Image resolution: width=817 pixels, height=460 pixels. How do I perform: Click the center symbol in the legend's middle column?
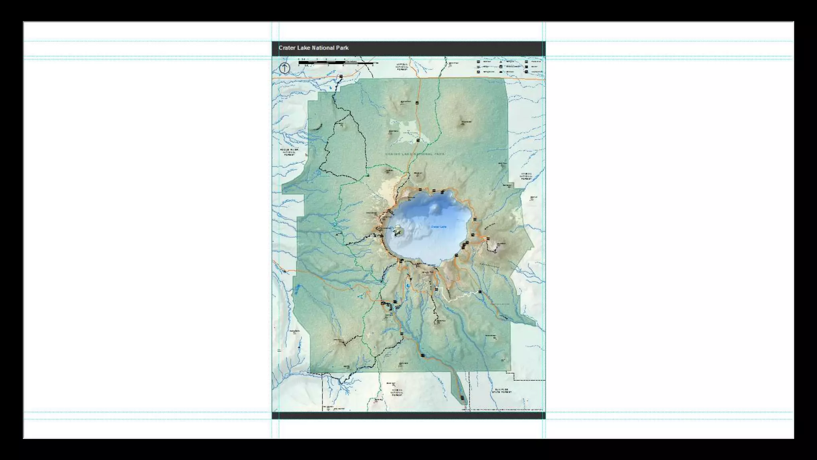pyautogui.click(x=501, y=67)
